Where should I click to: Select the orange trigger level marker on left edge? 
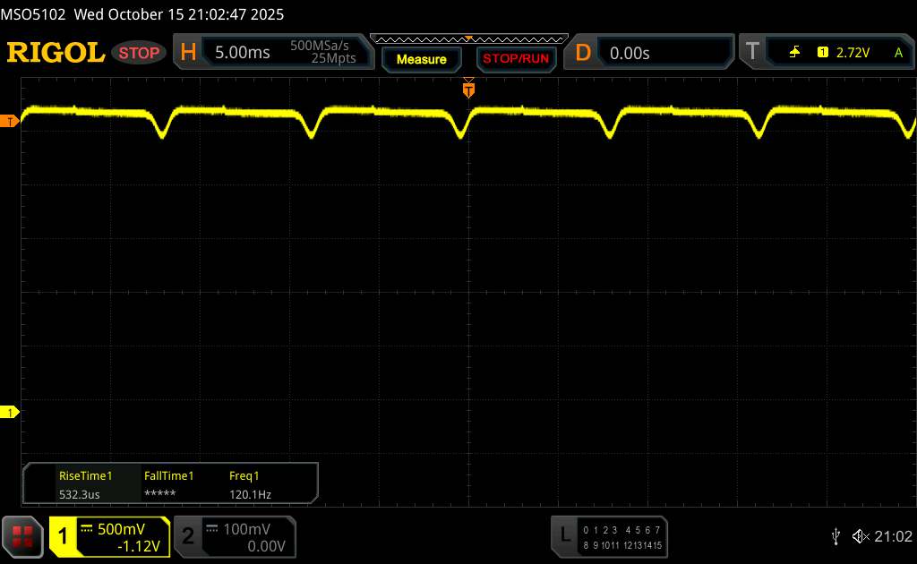point(10,121)
